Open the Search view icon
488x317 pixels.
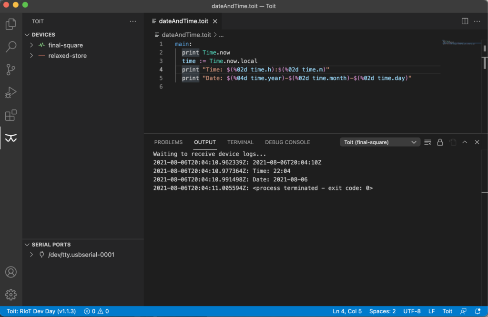coord(11,47)
